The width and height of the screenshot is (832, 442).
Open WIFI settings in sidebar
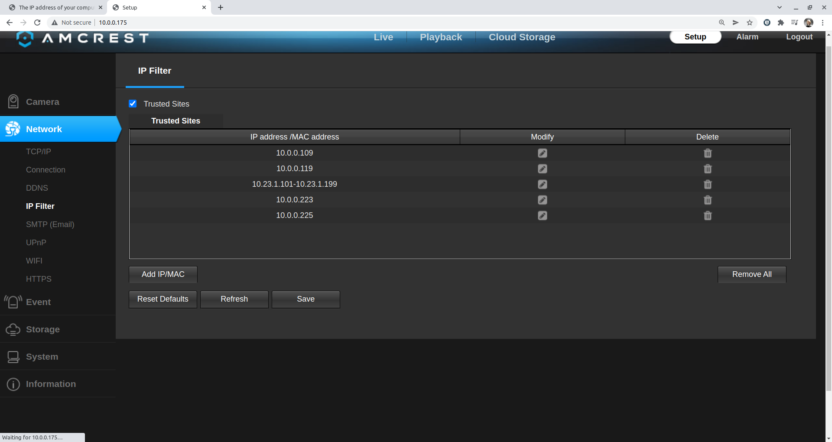[x=34, y=261]
